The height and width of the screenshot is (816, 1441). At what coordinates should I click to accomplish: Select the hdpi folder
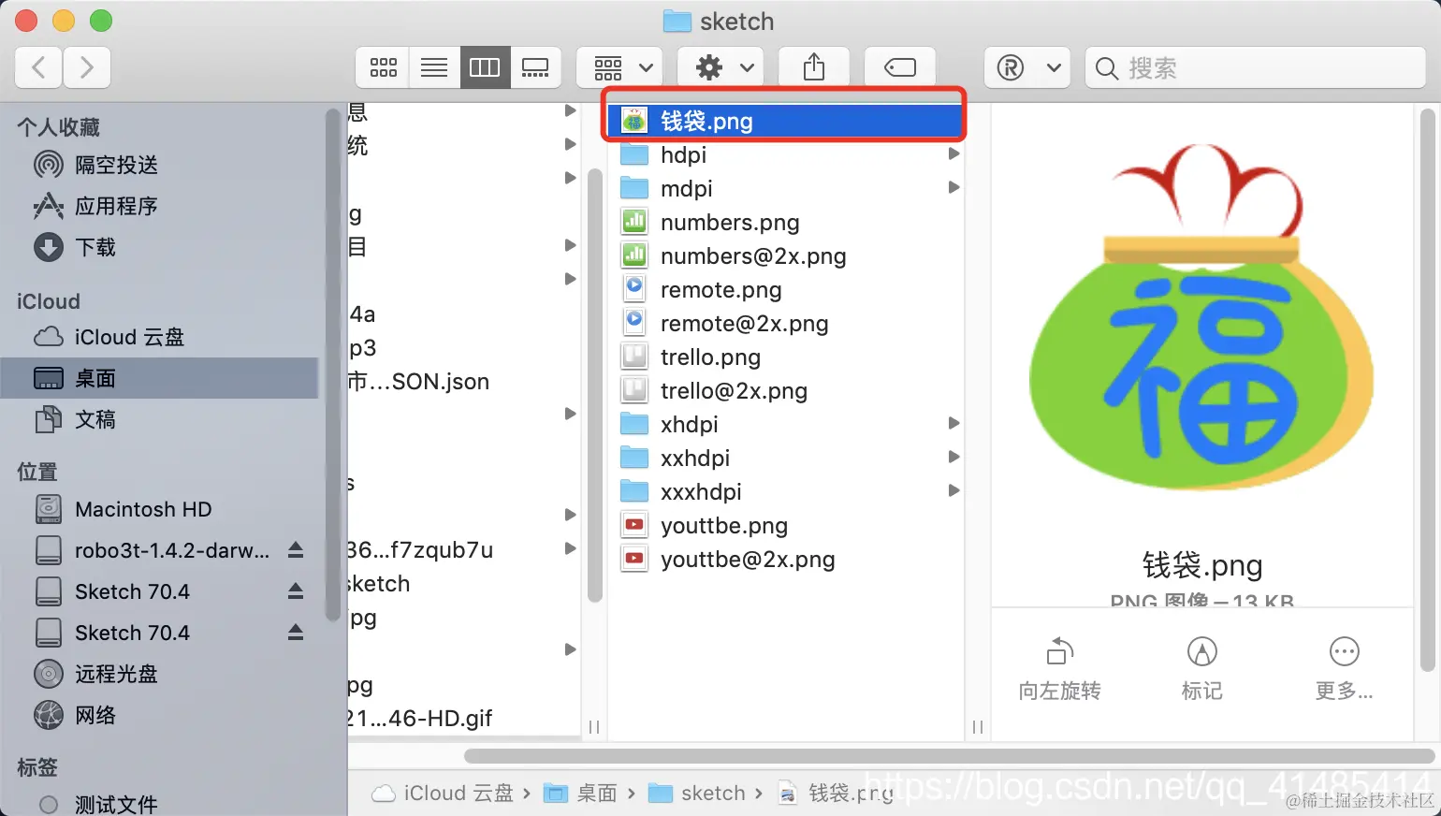click(784, 154)
